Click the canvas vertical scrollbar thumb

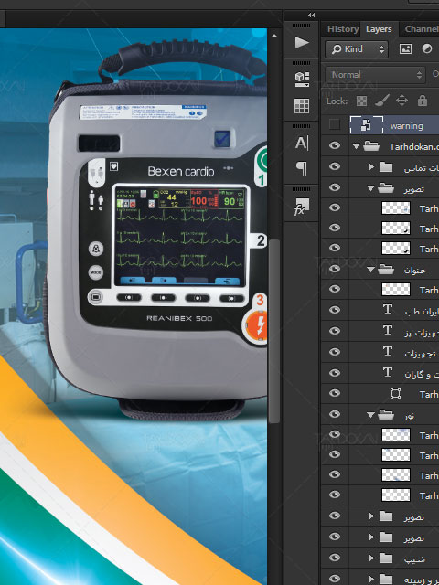tap(274, 331)
